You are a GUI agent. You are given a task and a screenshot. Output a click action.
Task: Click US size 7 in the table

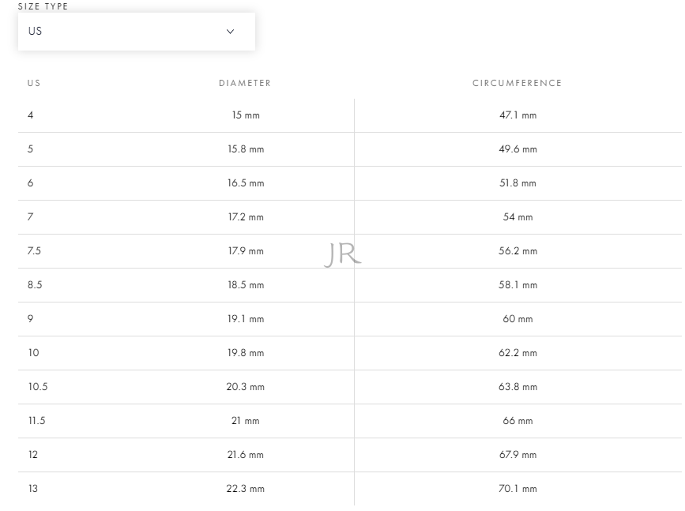[30, 217]
